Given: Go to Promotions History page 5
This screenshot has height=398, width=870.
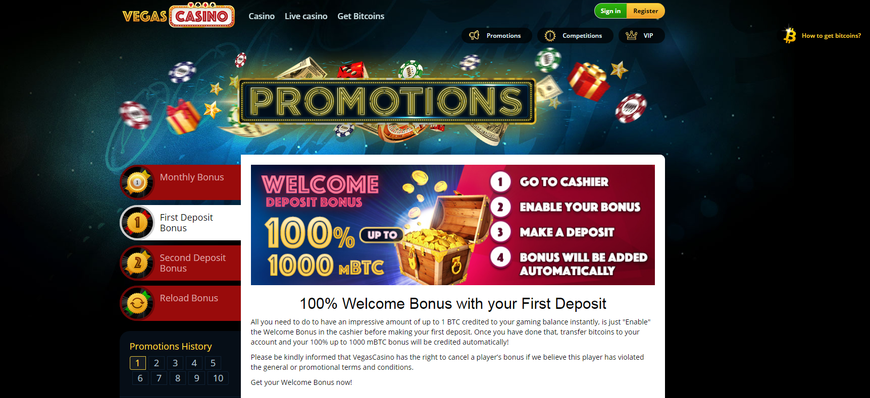Looking at the screenshot, I should coord(213,363).
